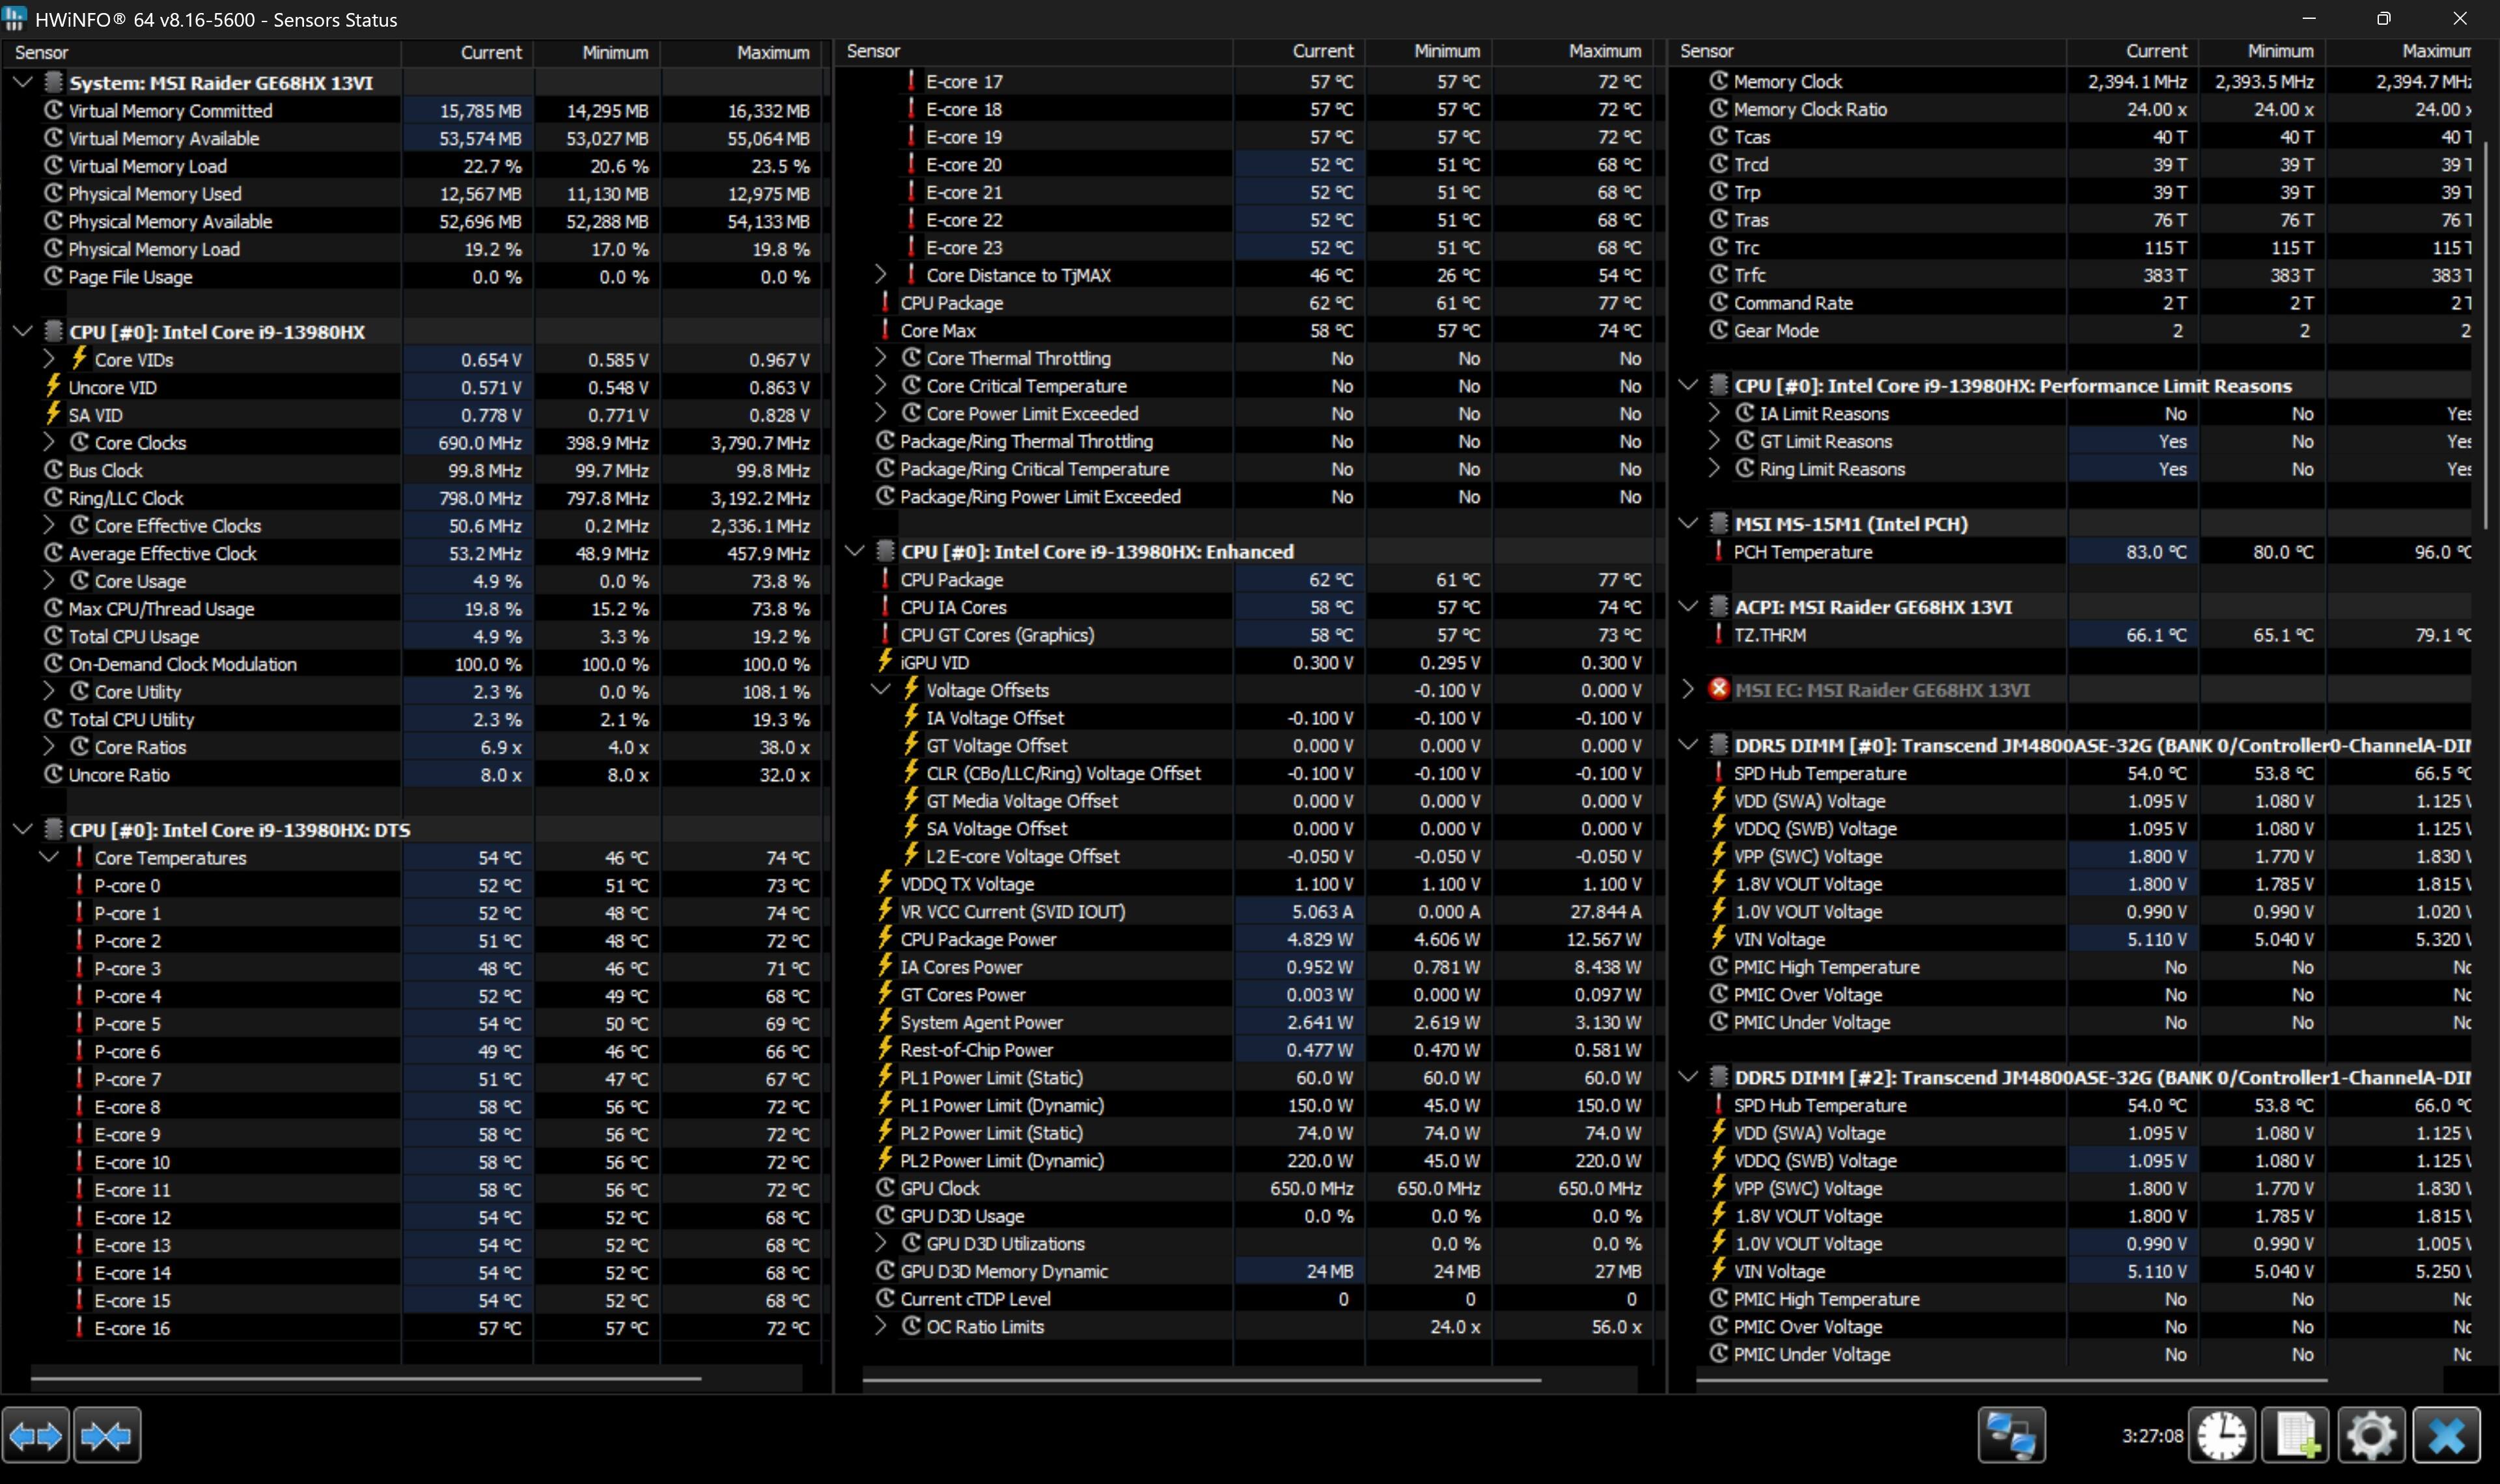The height and width of the screenshot is (1484, 2500).
Task: Expand GPU D3D Utilizations row
Action: pos(880,1243)
